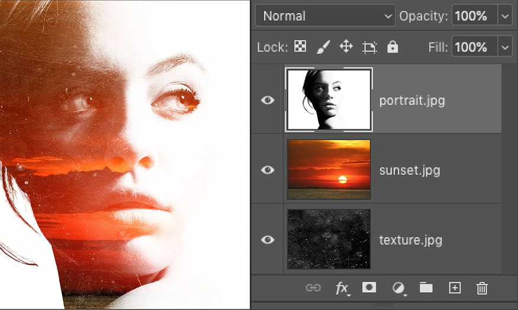
Task: Create a new group folder
Action: 426,288
